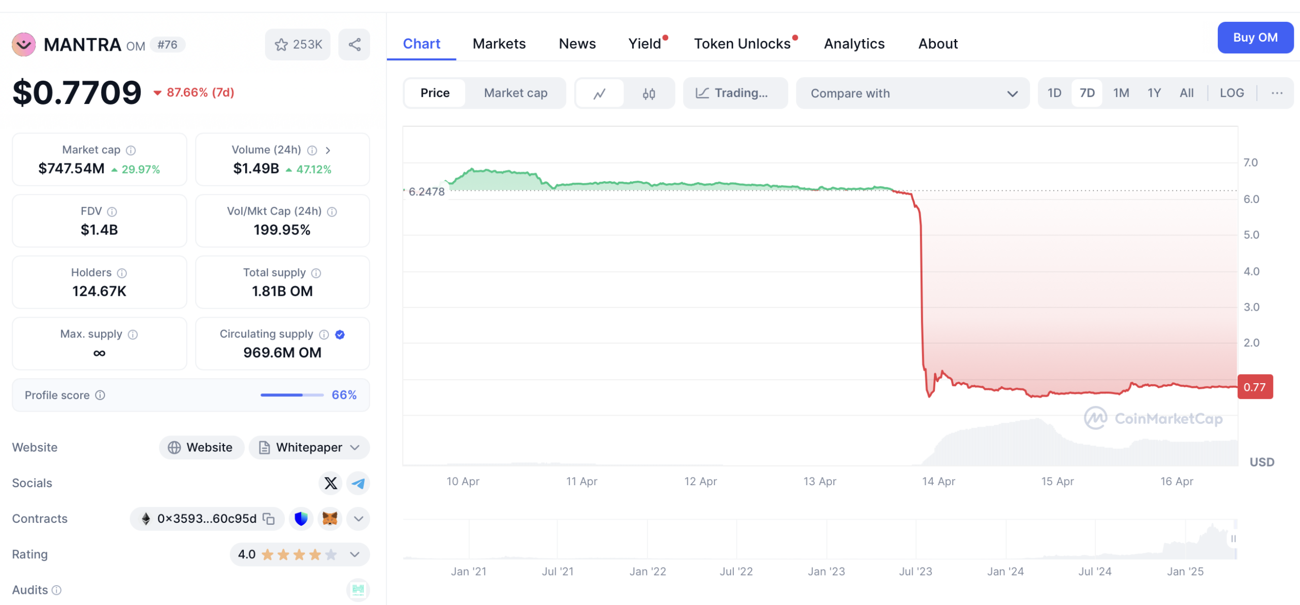Click the Ethereum contract address chip
The width and height of the screenshot is (1300, 605).
pos(207,519)
